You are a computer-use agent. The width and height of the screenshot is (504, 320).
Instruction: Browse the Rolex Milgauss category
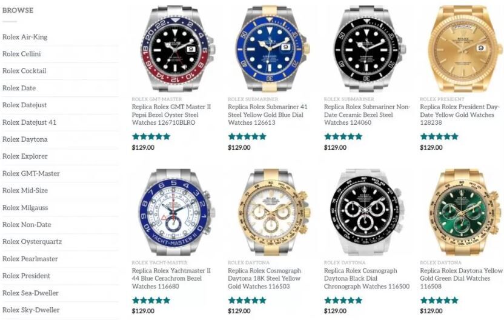point(25,207)
